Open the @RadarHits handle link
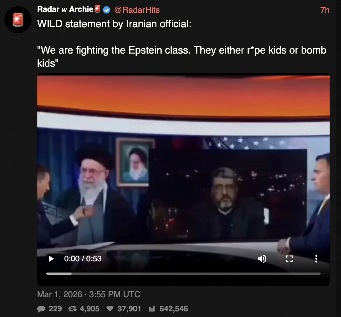This screenshot has width=341, height=317. point(137,10)
